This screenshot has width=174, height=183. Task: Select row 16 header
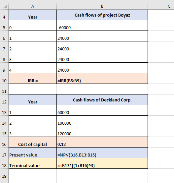pos(4,142)
